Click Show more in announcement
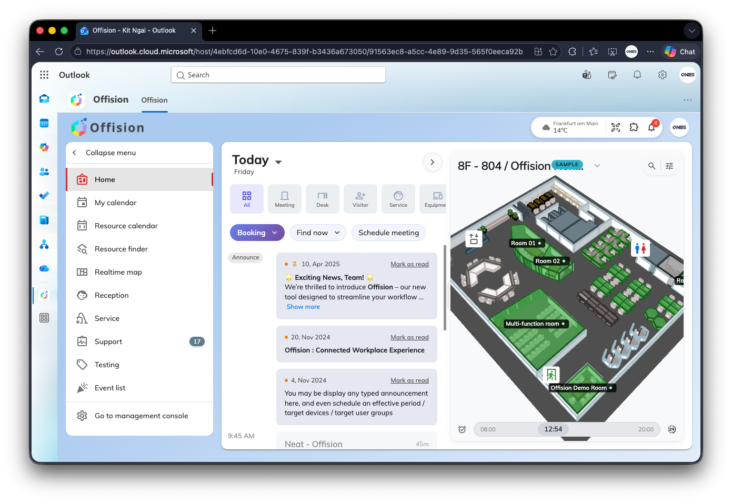The height and width of the screenshot is (503, 732). [303, 307]
